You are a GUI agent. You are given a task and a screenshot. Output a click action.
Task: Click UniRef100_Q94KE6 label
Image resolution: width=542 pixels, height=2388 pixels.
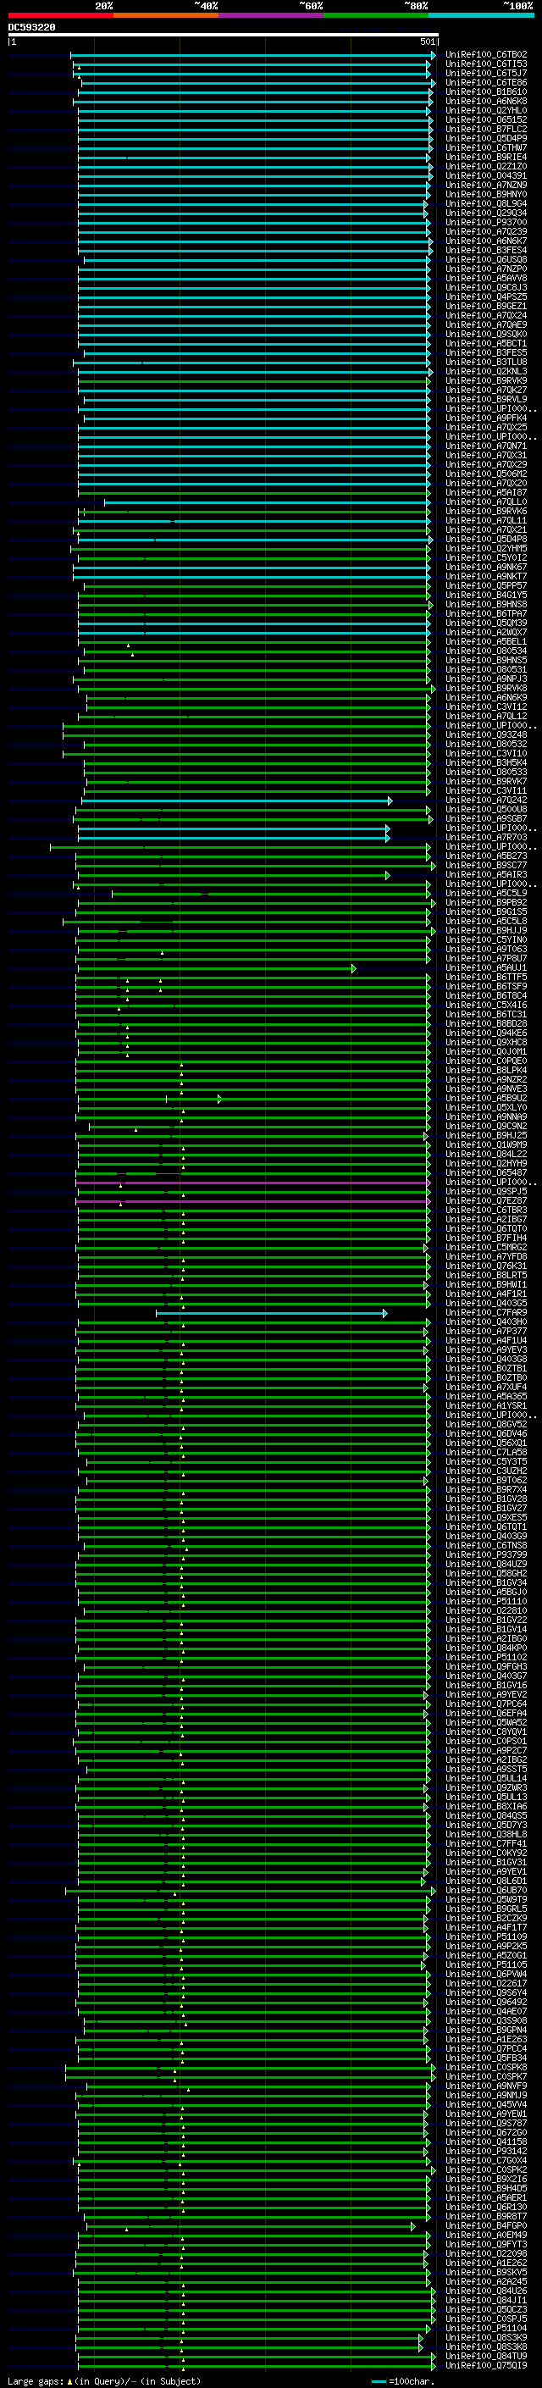pyautogui.click(x=486, y=1033)
